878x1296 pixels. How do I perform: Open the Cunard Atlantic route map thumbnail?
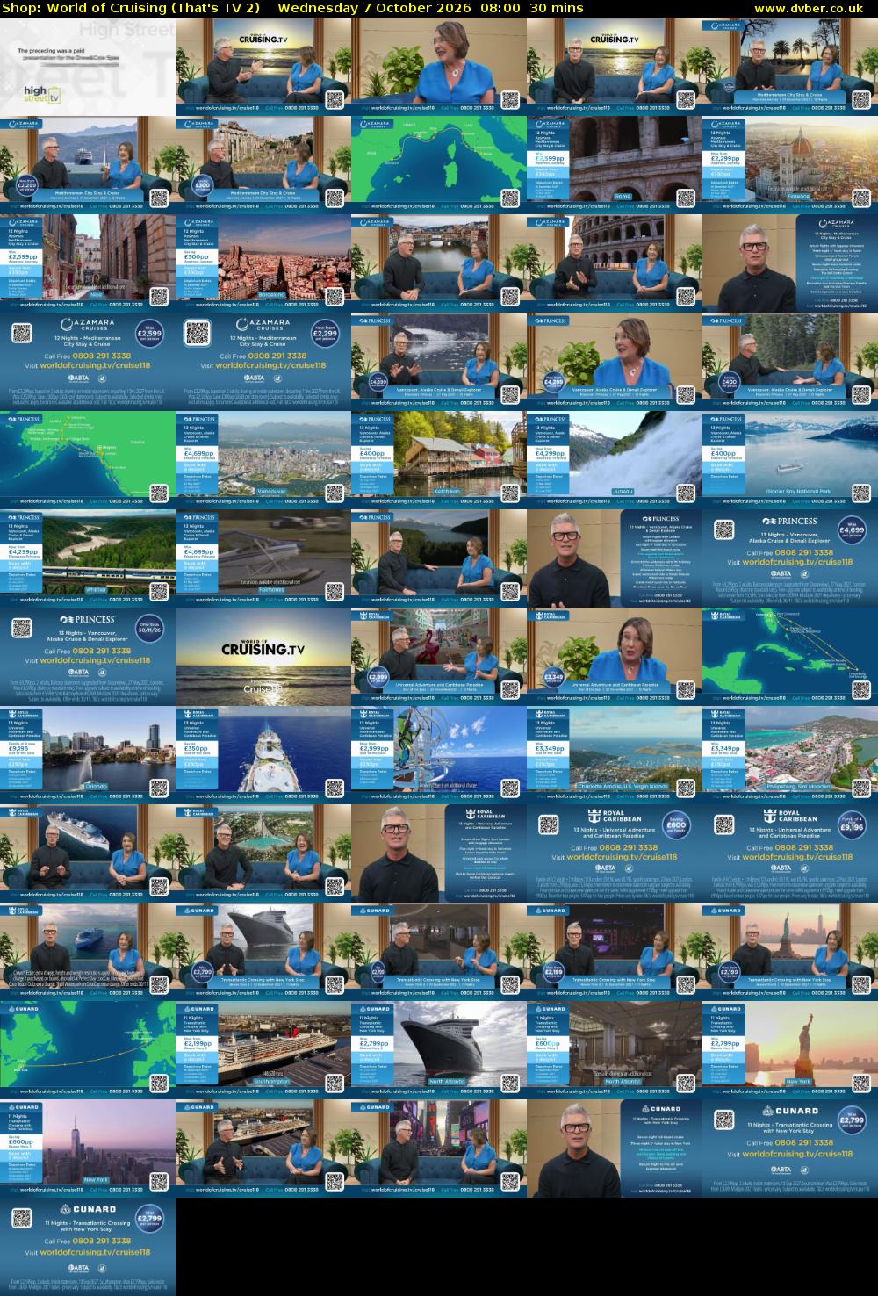pyautogui.click(x=88, y=1050)
